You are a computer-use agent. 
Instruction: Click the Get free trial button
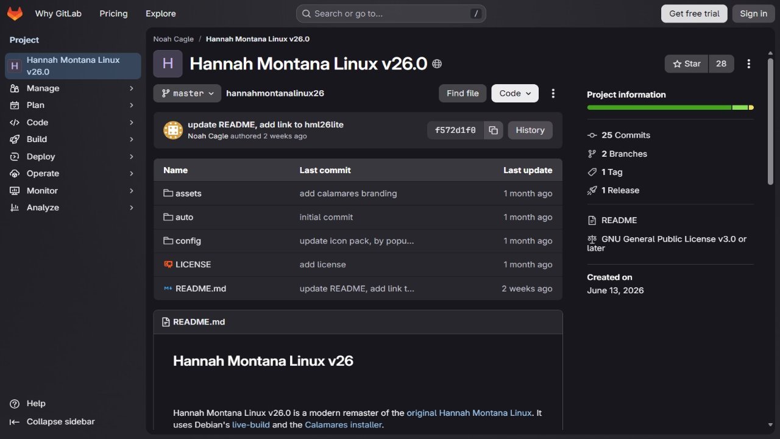[x=694, y=13]
